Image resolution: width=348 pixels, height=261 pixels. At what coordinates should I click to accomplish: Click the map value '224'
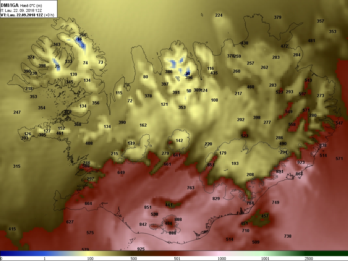pyautogui.click(x=219, y=15)
